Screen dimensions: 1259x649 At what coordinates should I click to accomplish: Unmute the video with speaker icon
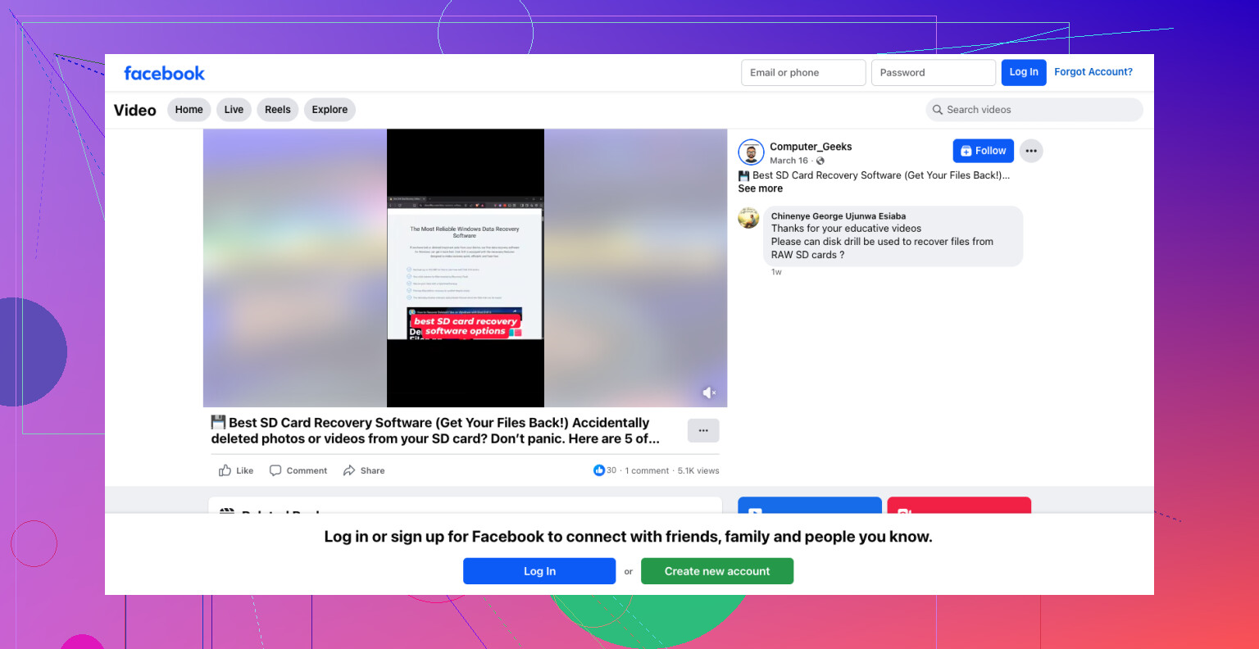click(709, 393)
